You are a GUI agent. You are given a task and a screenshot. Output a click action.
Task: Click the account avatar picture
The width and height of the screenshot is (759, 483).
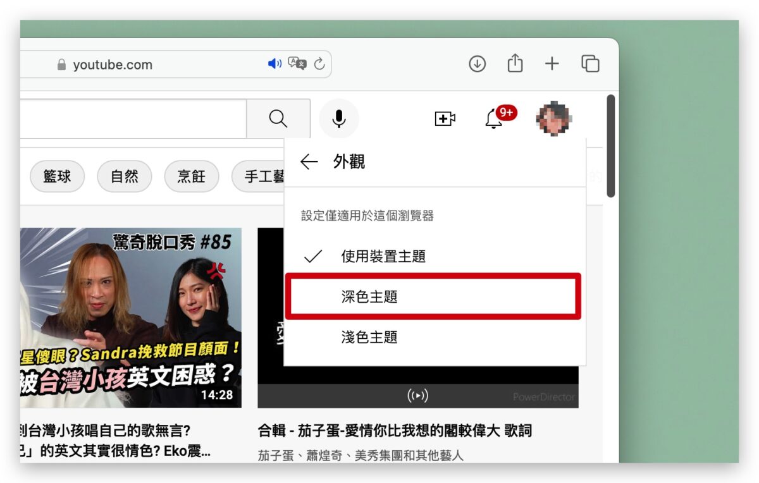(555, 118)
